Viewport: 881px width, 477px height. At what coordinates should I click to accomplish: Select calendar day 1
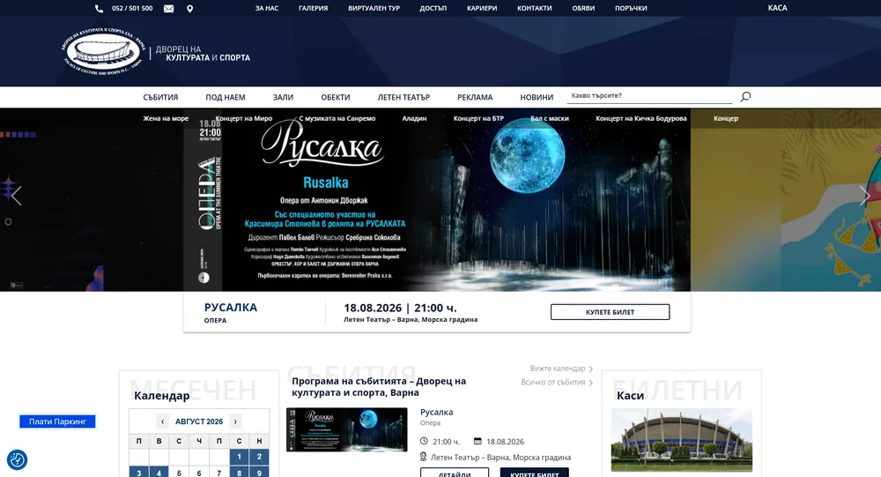pos(240,457)
